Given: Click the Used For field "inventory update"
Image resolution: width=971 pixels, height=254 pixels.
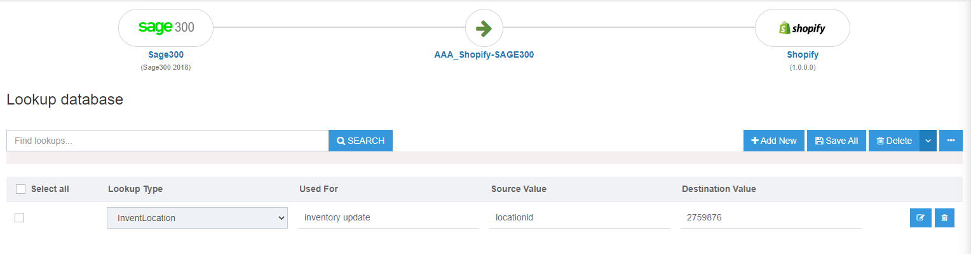Looking at the screenshot, I should coord(388,218).
